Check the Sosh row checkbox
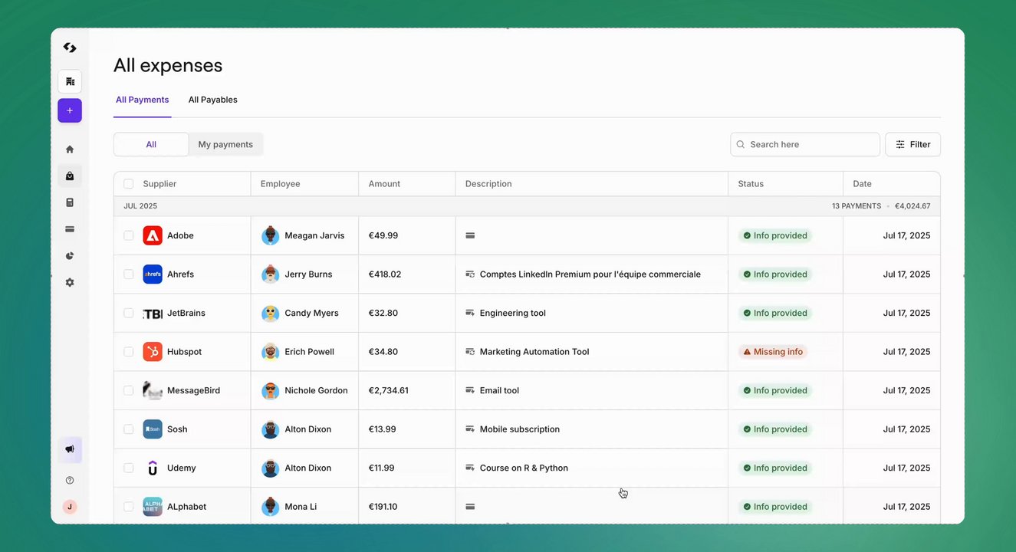The height and width of the screenshot is (552, 1016). point(129,429)
